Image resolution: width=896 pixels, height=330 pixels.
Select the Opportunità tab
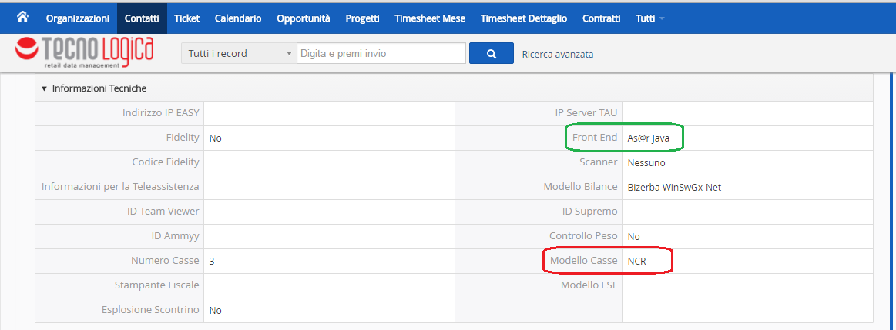pyautogui.click(x=304, y=18)
